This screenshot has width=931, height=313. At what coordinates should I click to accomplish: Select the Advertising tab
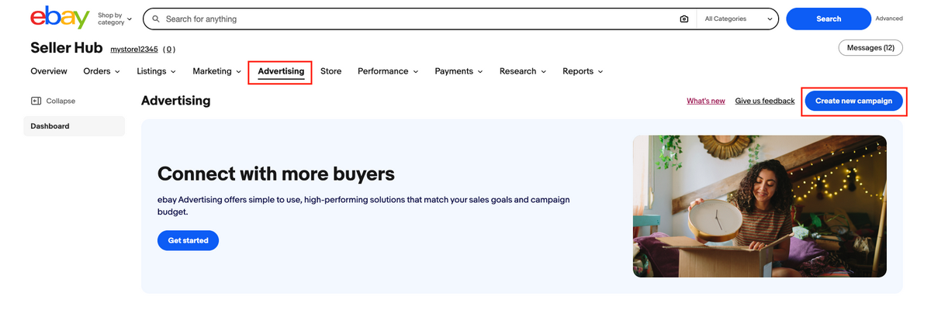(281, 71)
